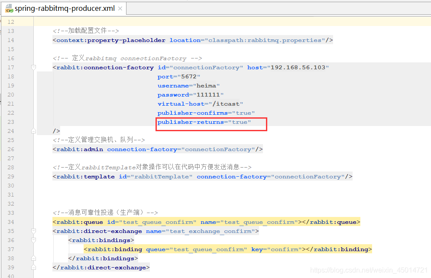431x278 pixels.
Task: Click the XML file icon on tab
Action: point(9,9)
